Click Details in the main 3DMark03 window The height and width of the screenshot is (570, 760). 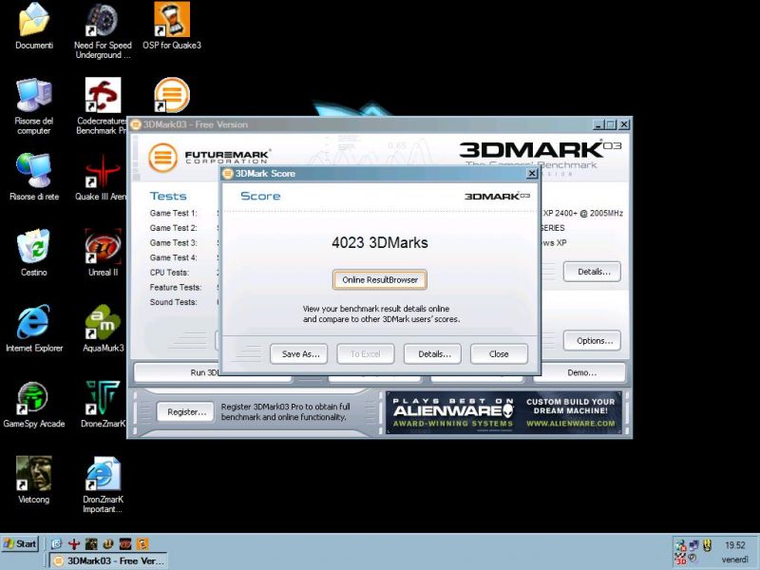tap(592, 272)
